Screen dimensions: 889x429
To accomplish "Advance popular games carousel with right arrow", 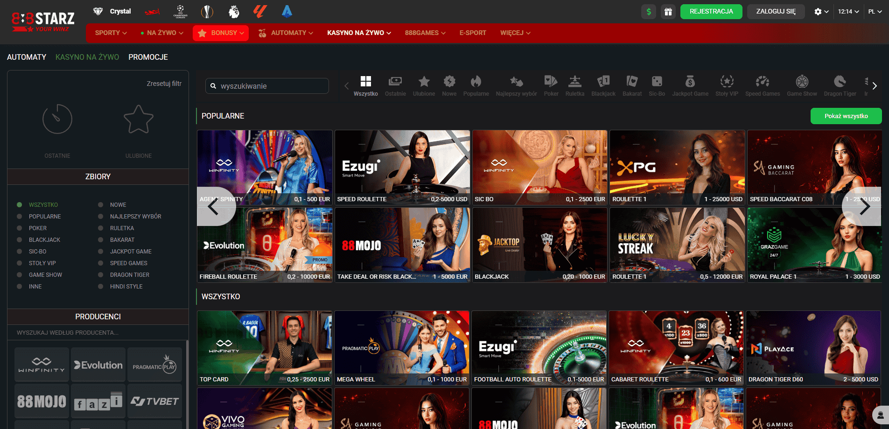I will 864,207.
